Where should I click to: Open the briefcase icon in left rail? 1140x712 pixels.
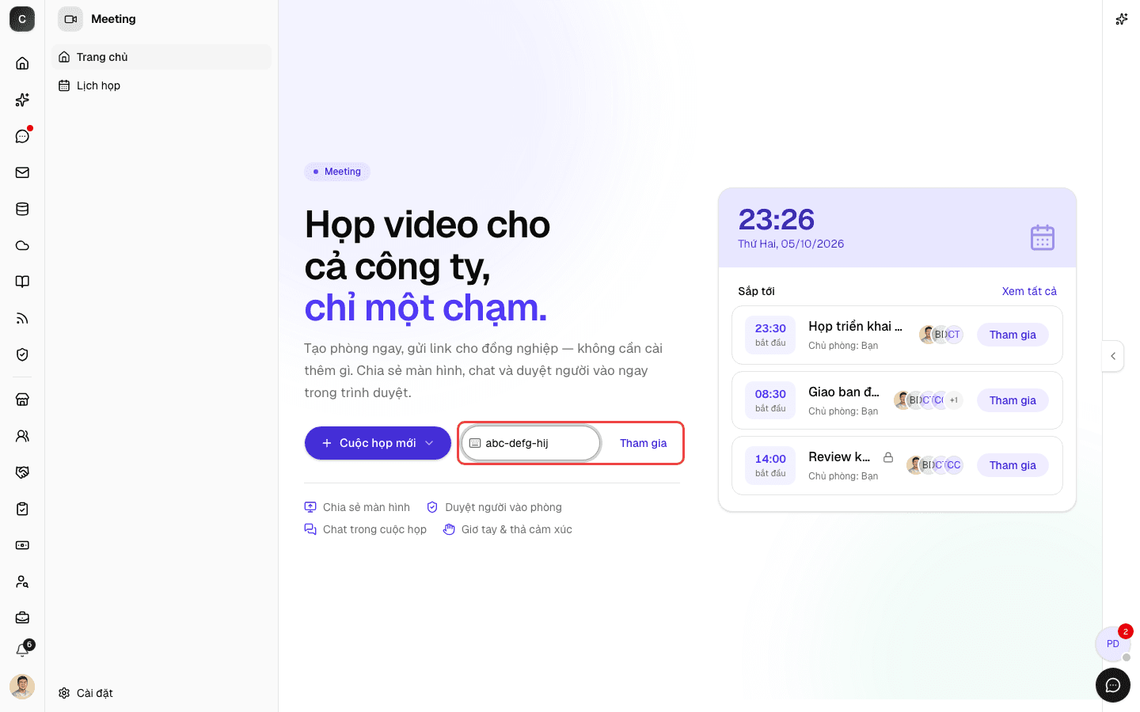click(x=22, y=618)
